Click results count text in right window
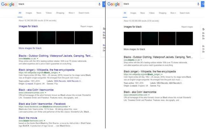This screenshot has width=206, height=129. 141,21
